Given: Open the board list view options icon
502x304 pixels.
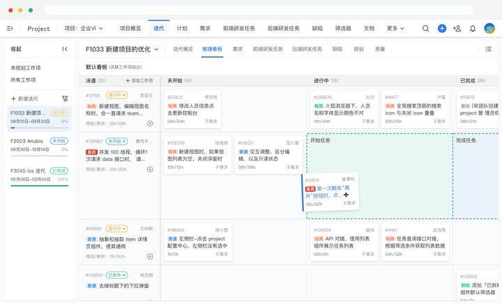Looking at the screenshot, I should (488, 49).
